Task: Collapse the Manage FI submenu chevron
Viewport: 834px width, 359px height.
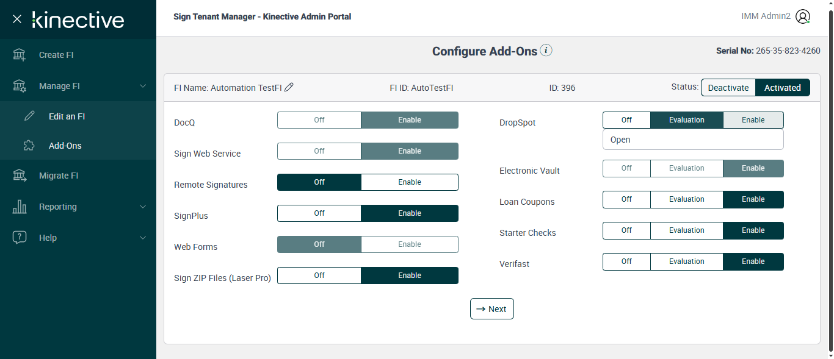Action: tap(143, 86)
